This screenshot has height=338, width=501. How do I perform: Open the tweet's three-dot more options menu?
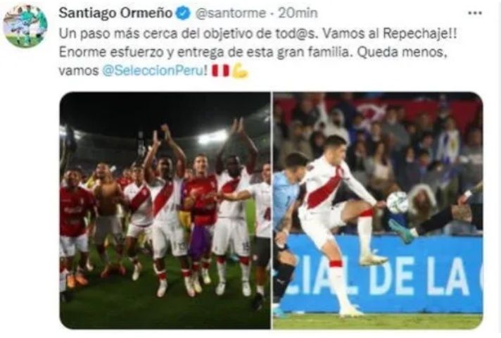coord(474,13)
